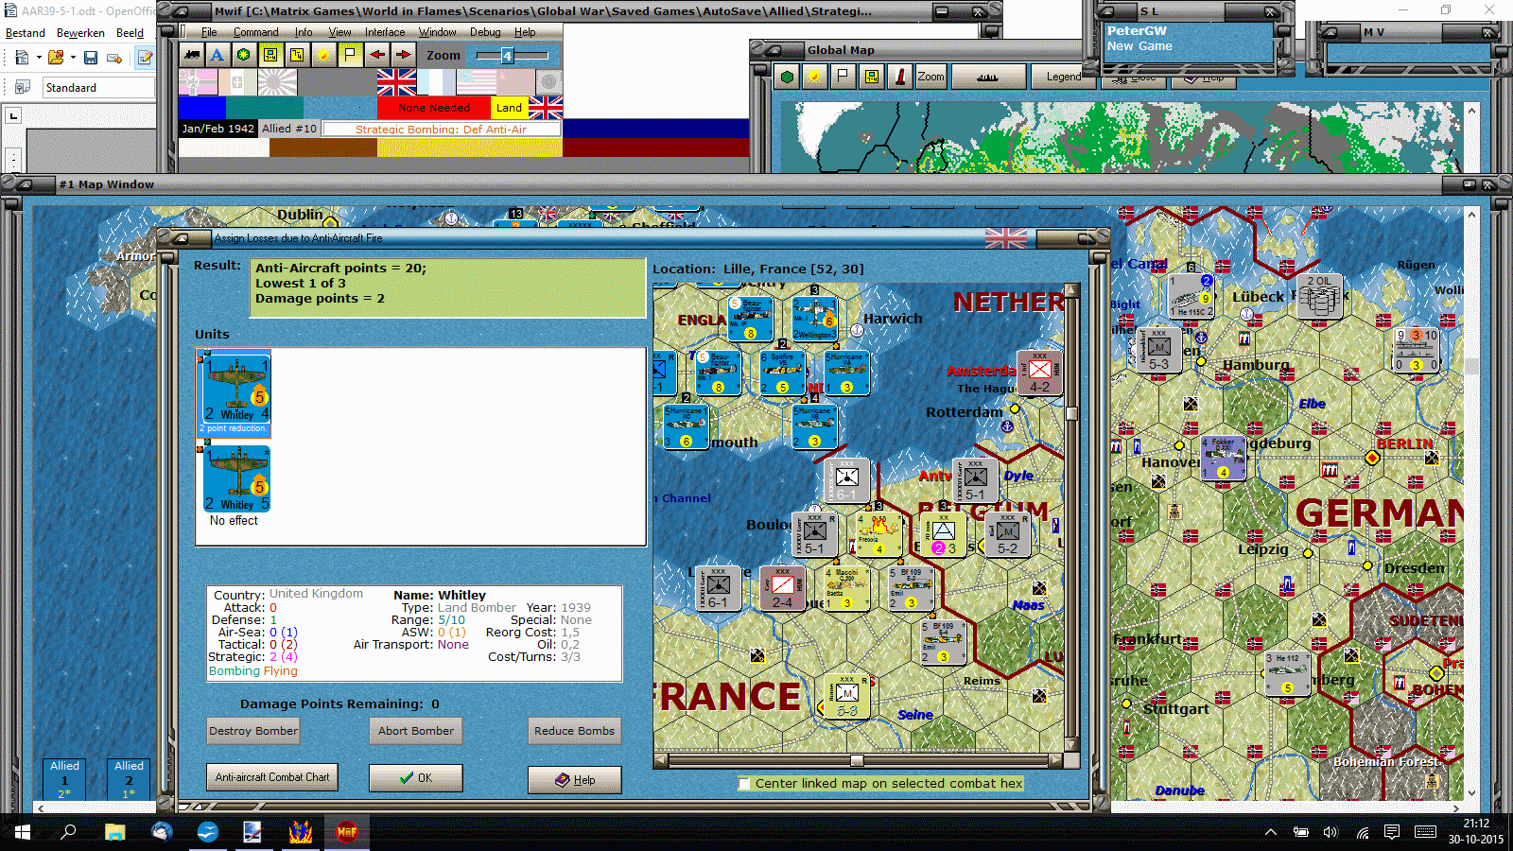The height and width of the screenshot is (851, 1513).
Task: Click the blue letter A toolbar icon
Action: (217, 55)
